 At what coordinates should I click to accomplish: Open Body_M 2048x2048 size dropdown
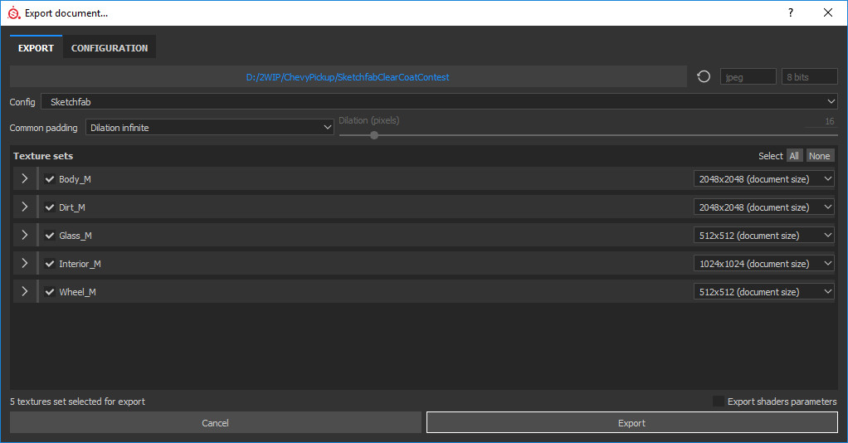[763, 179]
